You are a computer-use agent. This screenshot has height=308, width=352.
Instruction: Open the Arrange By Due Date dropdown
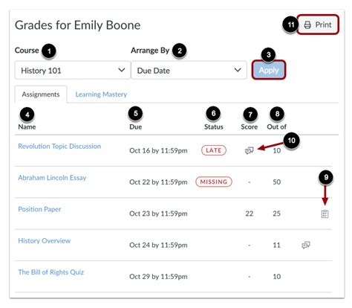pyautogui.click(x=189, y=71)
